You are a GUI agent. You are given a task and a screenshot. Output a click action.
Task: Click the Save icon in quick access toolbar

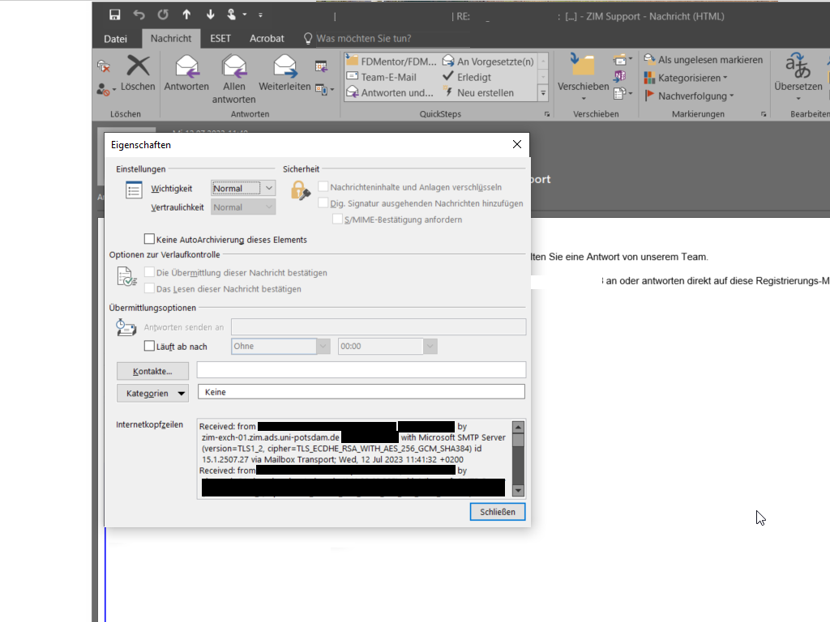coord(114,15)
